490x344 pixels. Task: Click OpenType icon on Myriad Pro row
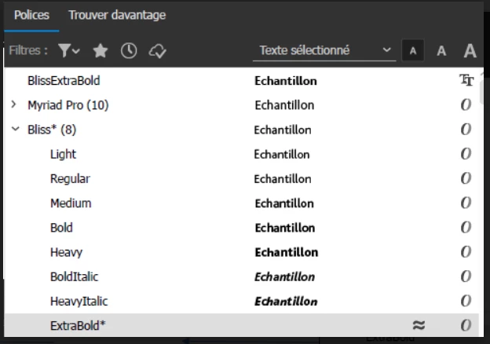tap(466, 104)
